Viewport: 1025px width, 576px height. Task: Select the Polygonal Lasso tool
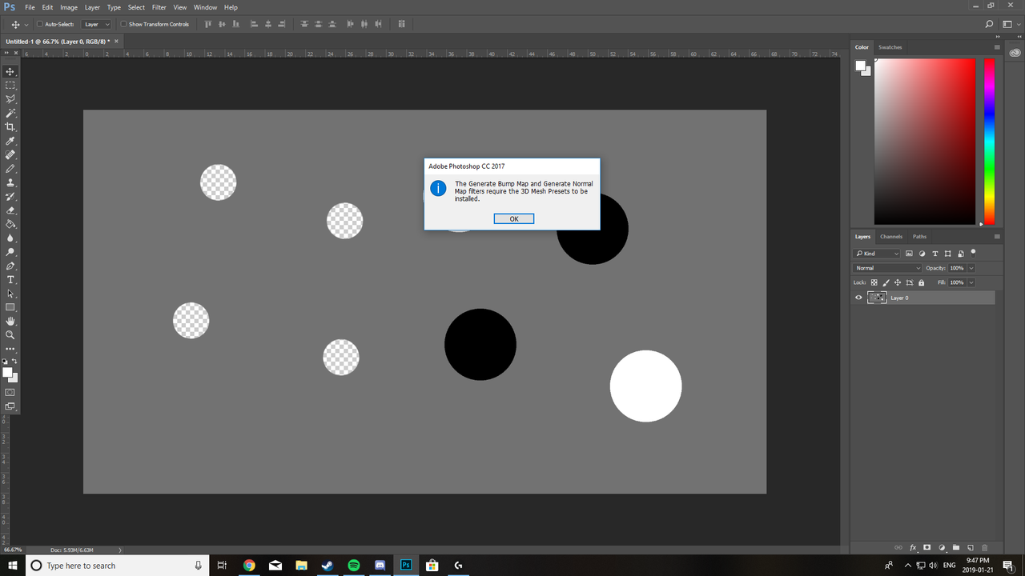coord(10,99)
